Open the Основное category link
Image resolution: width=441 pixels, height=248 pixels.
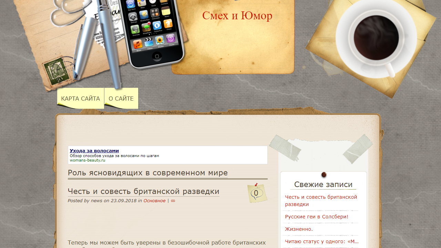click(154, 200)
